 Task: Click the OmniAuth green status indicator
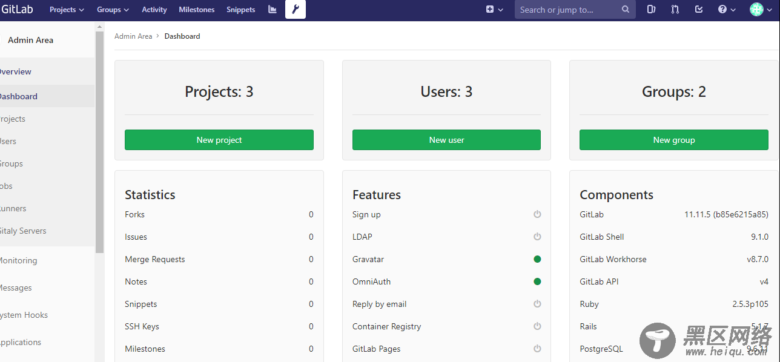click(x=537, y=281)
